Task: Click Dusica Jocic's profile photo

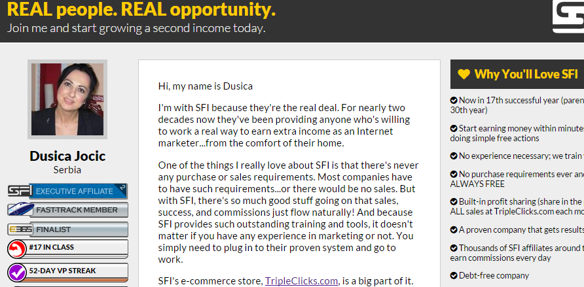Action: click(x=67, y=99)
